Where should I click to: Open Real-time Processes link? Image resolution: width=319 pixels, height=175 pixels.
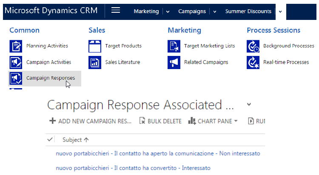click(286, 62)
